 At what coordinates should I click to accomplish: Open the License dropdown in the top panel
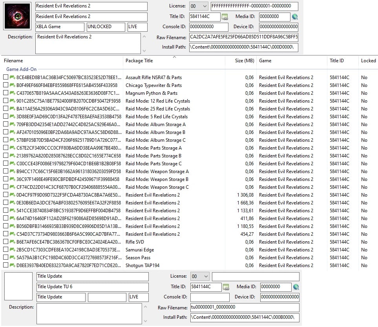[199, 6]
